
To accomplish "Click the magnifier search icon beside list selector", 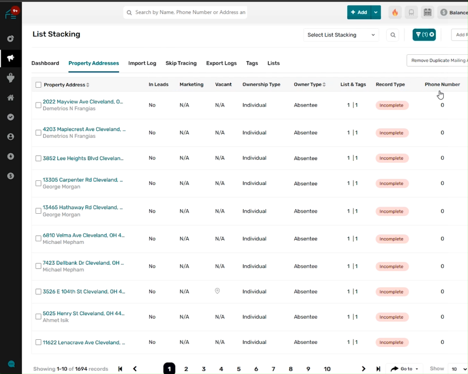I will 393,35.
